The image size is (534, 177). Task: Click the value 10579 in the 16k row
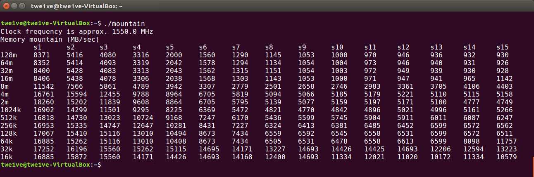point(507,157)
